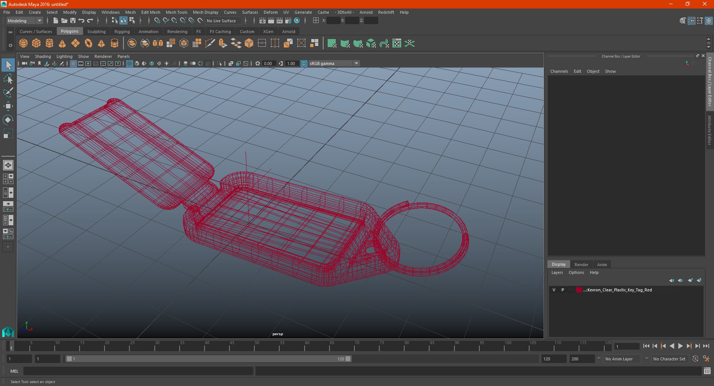Open the sRGB gamma view transform dropdown
This screenshot has width=714, height=386.
click(334, 63)
